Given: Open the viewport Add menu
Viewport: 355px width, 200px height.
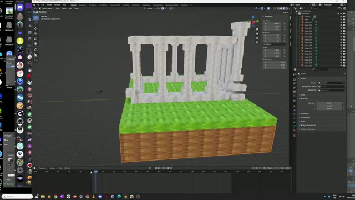Looking at the screenshot, I should (70, 8).
